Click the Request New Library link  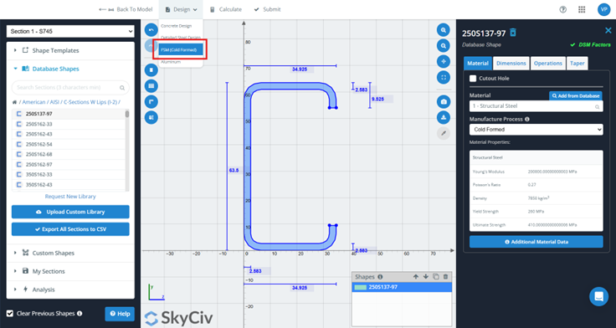coord(70,197)
